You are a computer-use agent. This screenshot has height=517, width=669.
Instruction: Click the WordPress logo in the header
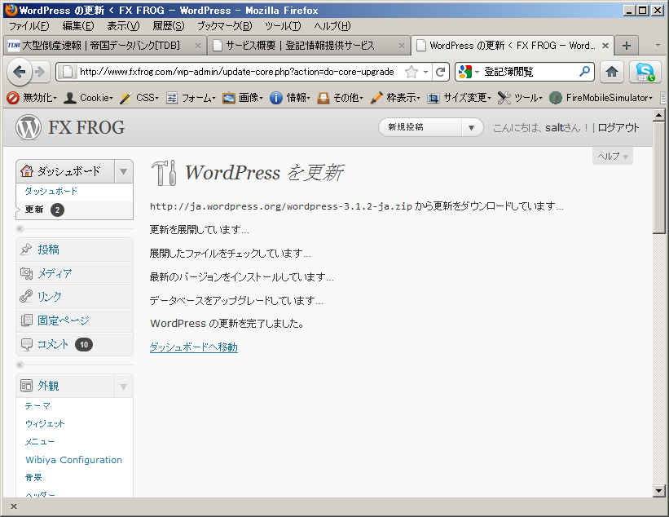(29, 127)
